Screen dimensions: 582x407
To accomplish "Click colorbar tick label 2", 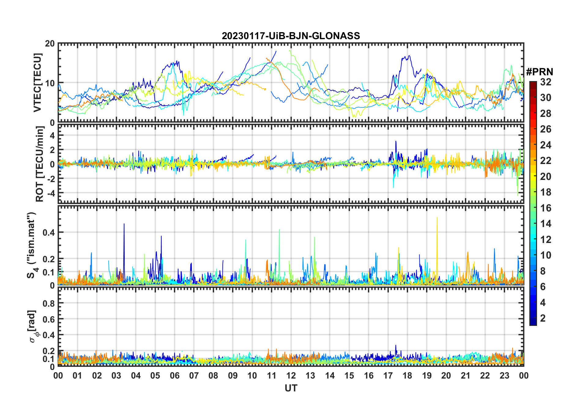I will [543, 318].
